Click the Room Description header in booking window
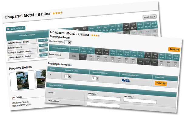The image size is (185, 115). (x=59, y=48)
